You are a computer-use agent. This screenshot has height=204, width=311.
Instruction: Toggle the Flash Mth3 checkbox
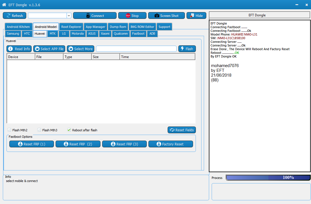pos(39,130)
